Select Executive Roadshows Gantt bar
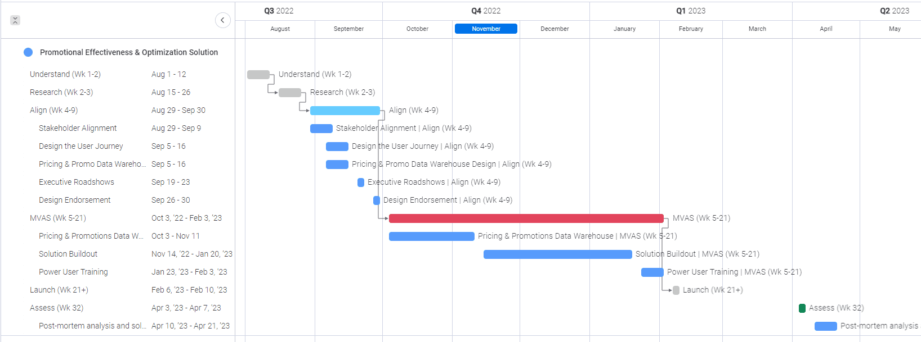The height and width of the screenshot is (342, 921). click(361, 183)
